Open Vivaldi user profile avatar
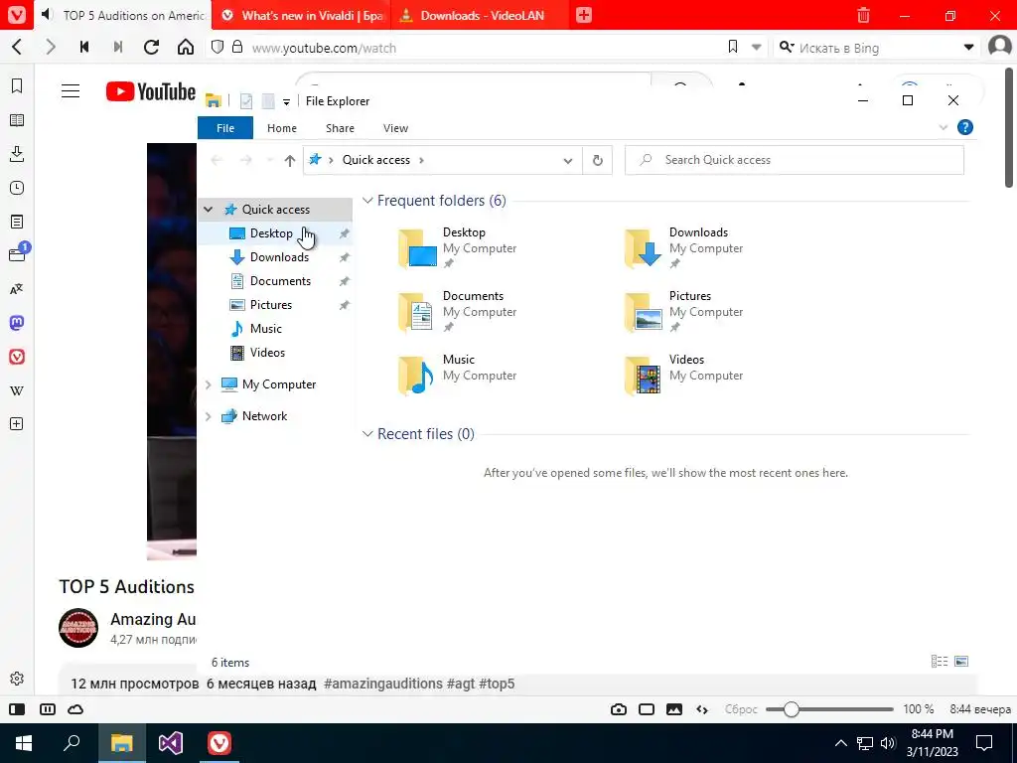This screenshot has height=763, width=1017. click(x=999, y=46)
